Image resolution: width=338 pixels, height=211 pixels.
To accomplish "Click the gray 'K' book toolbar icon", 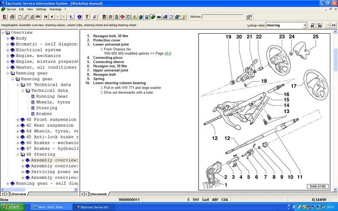I will coord(128,17).
